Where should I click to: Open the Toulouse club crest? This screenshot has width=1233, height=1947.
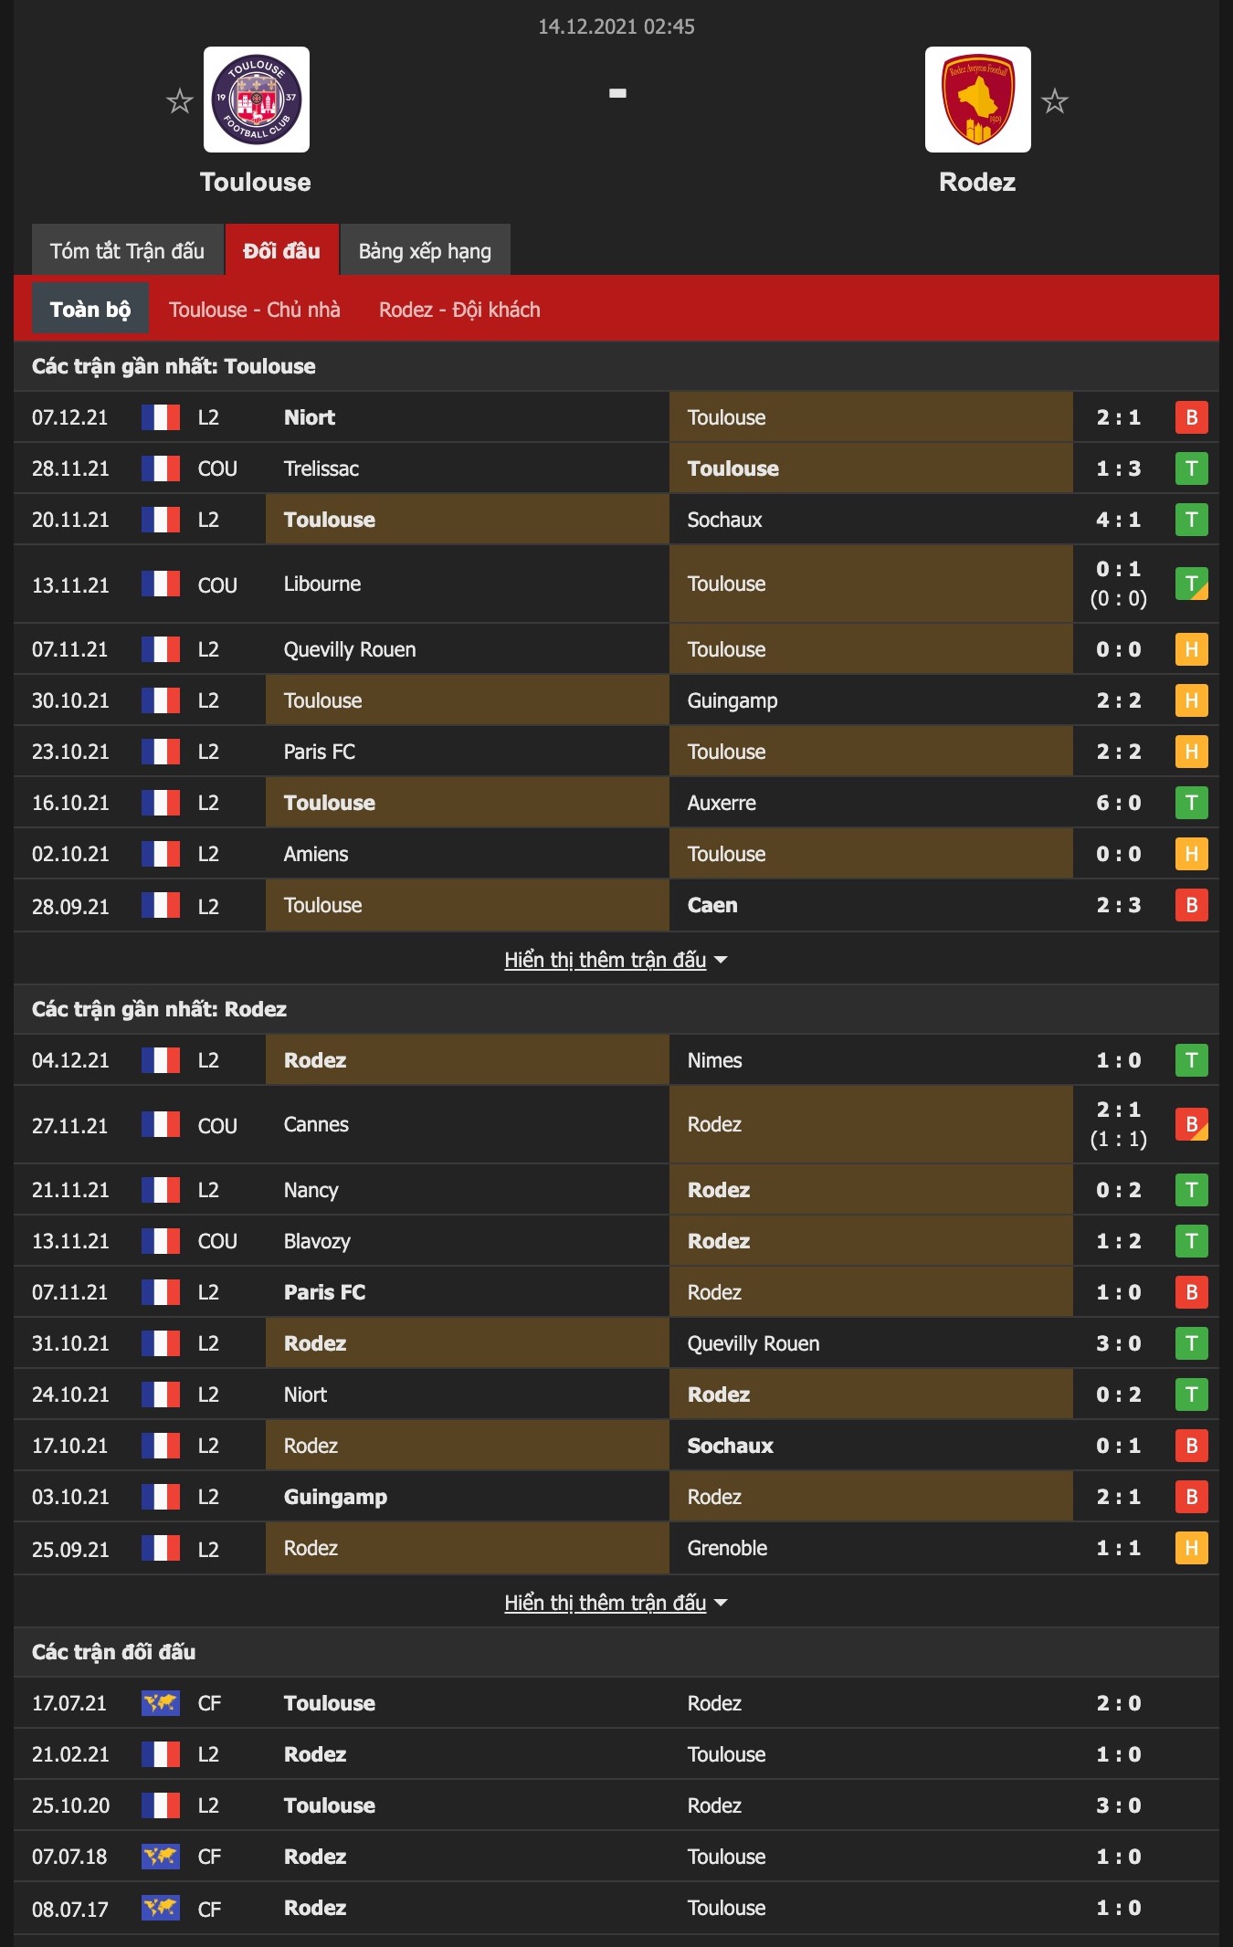tap(257, 100)
